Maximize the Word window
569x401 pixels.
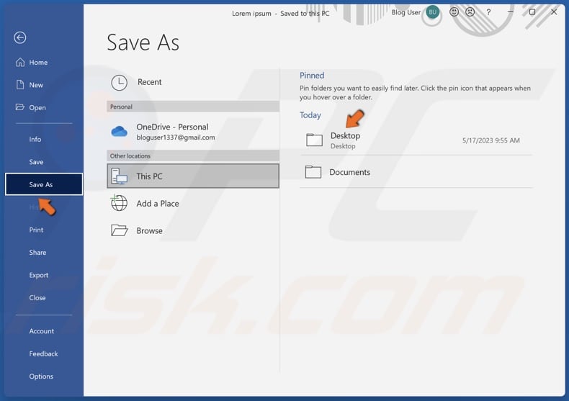(x=532, y=12)
